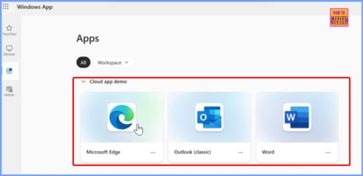Click the Outlook (classic) card label

[x=192, y=152]
